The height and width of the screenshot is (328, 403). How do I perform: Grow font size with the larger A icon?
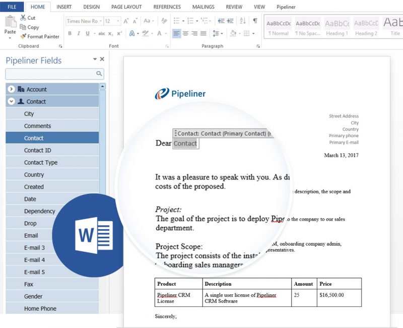point(126,21)
